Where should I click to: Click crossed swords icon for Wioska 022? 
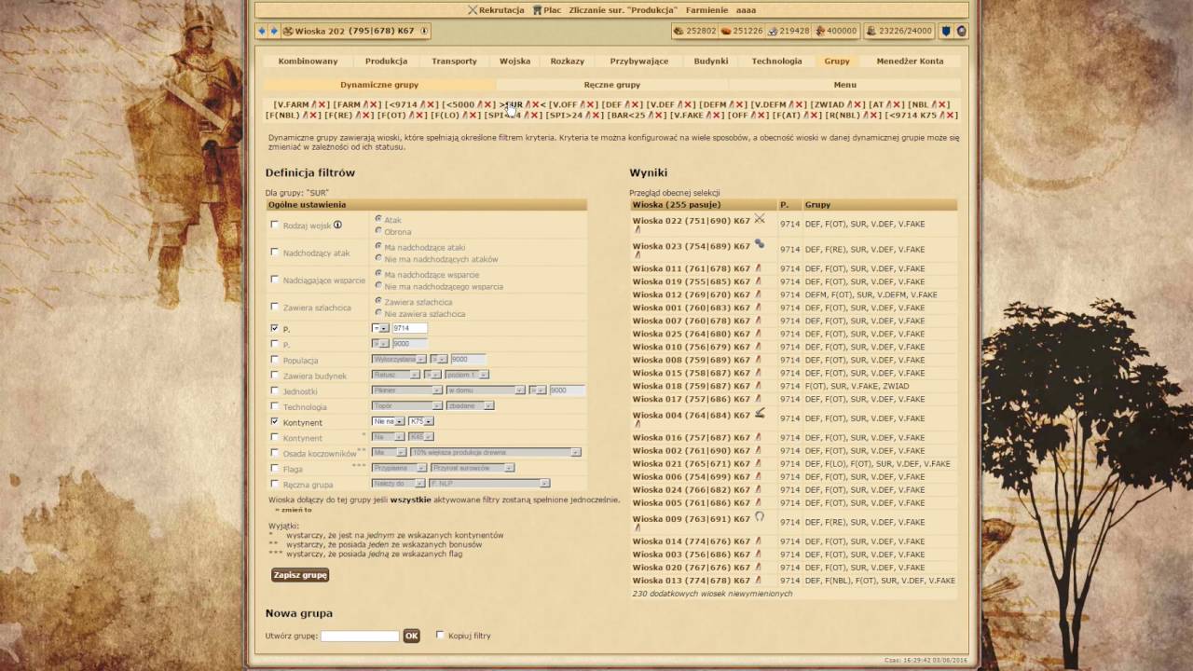(x=760, y=219)
